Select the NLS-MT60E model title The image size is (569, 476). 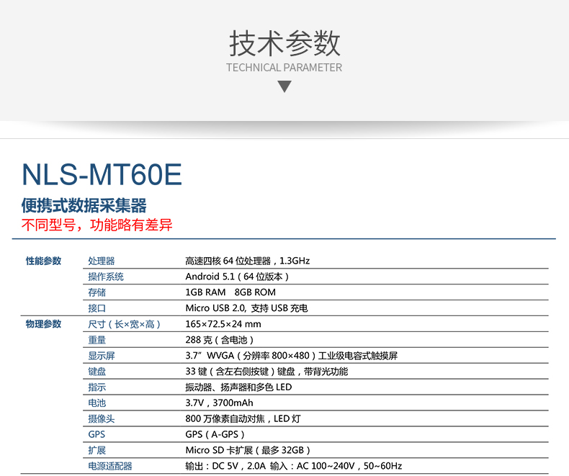click(x=102, y=174)
